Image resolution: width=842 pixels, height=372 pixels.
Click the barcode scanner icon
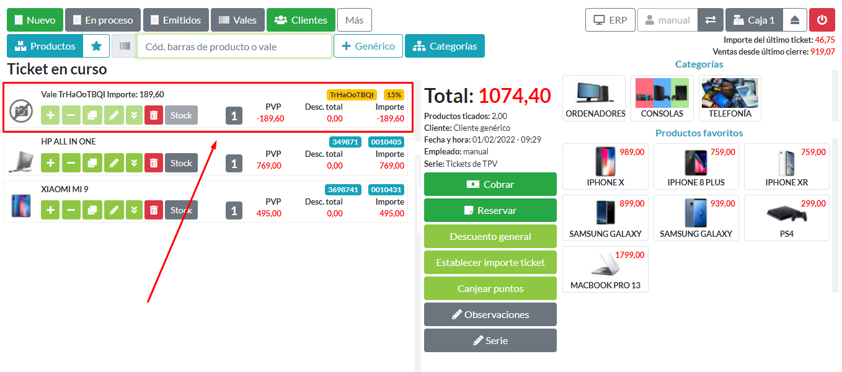(x=125, y=46)
